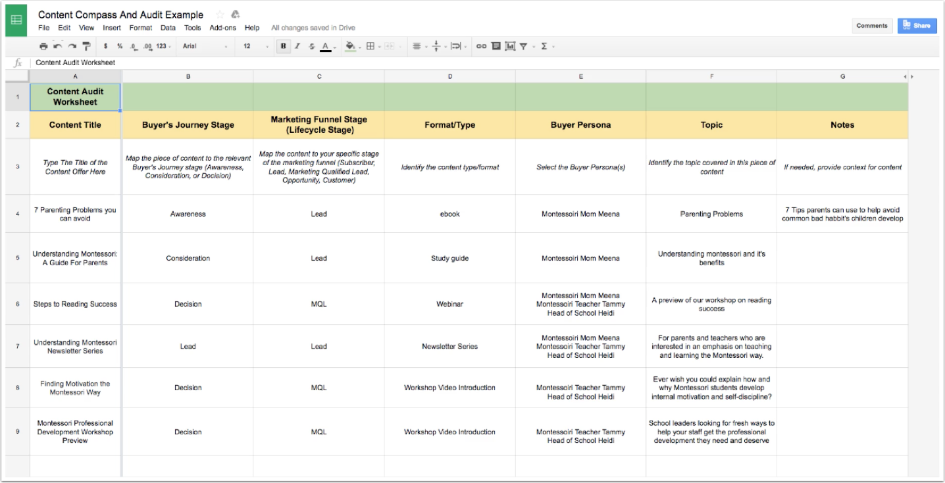Open the Arial font dropdown
945x483 pixels.
205,46
